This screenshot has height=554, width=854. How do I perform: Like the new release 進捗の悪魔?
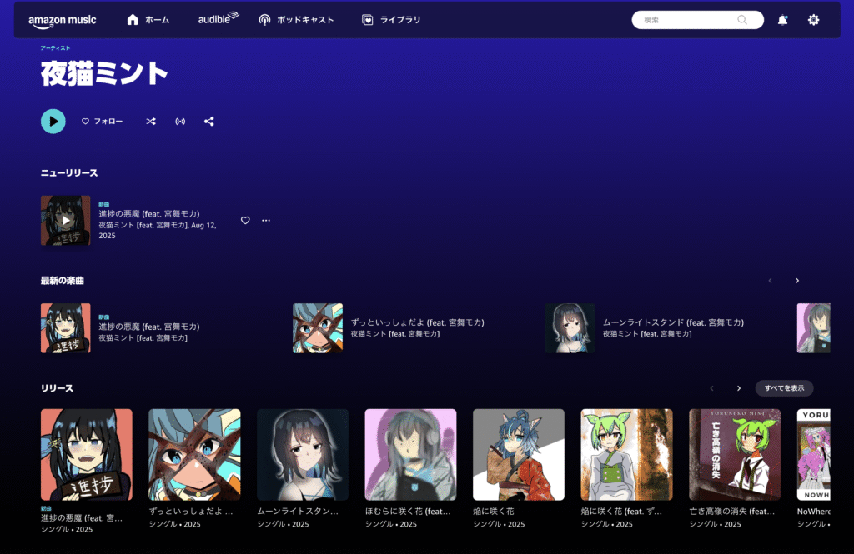pos(245,221)
